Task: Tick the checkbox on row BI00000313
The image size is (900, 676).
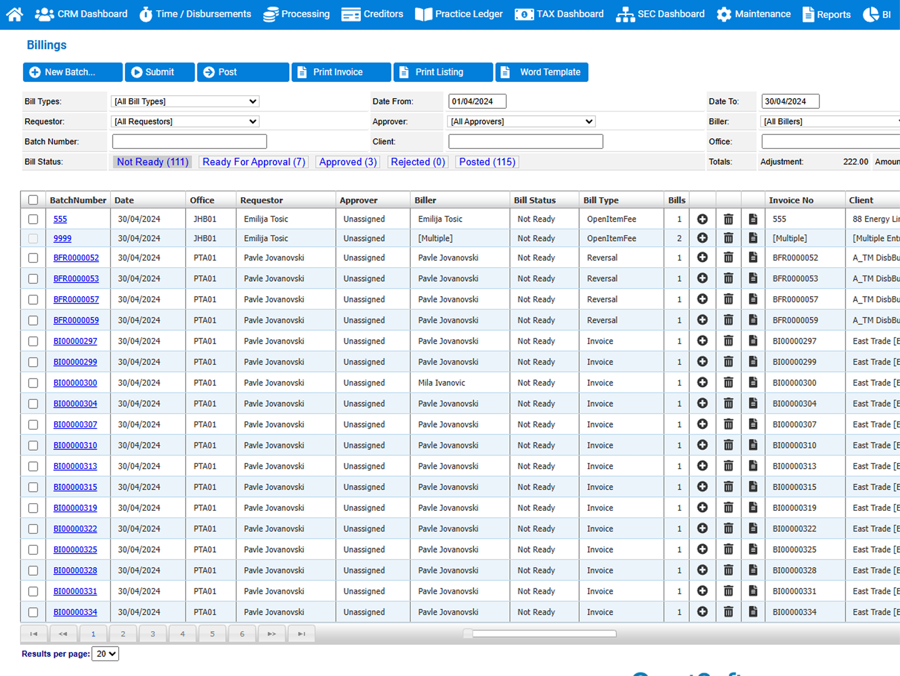Action: (x=33, y=466)
